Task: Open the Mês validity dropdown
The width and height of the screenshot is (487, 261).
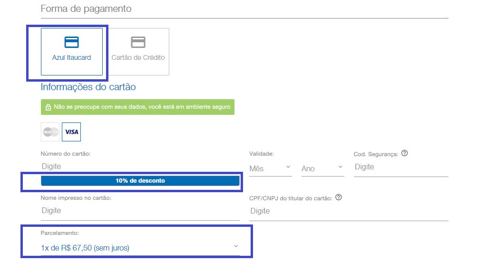Action: click(x=270, y=168)
